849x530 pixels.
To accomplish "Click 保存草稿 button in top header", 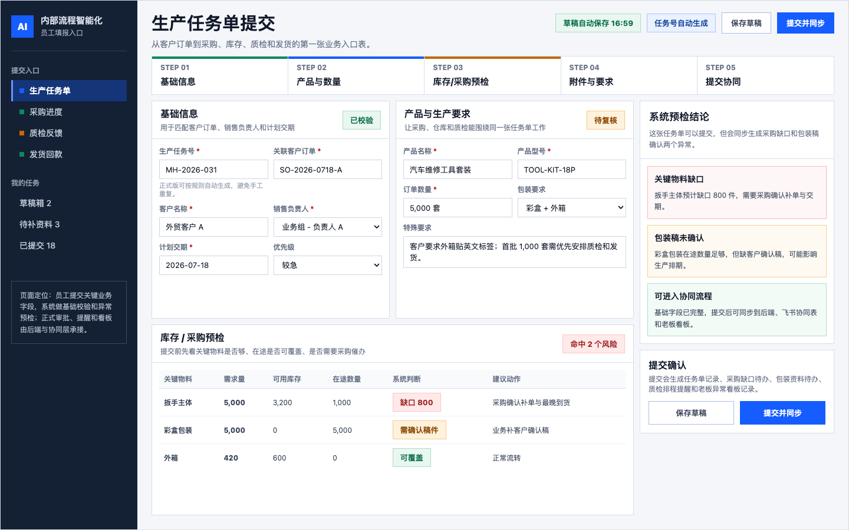I will (746, 23).
